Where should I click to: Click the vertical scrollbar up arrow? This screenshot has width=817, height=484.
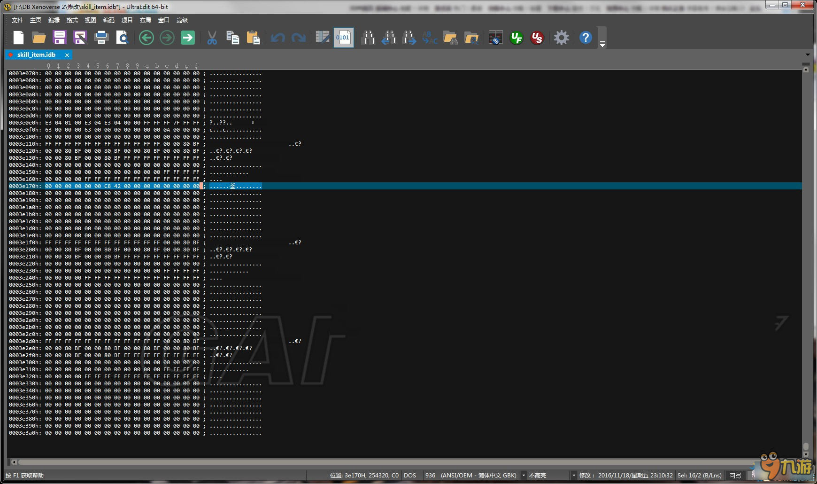(806, 69)
